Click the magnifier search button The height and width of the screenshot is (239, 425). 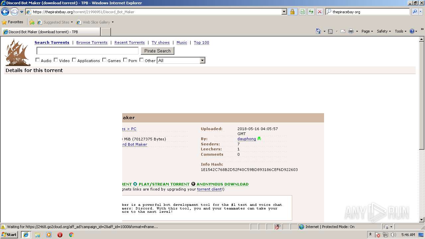tap(415, 12)
